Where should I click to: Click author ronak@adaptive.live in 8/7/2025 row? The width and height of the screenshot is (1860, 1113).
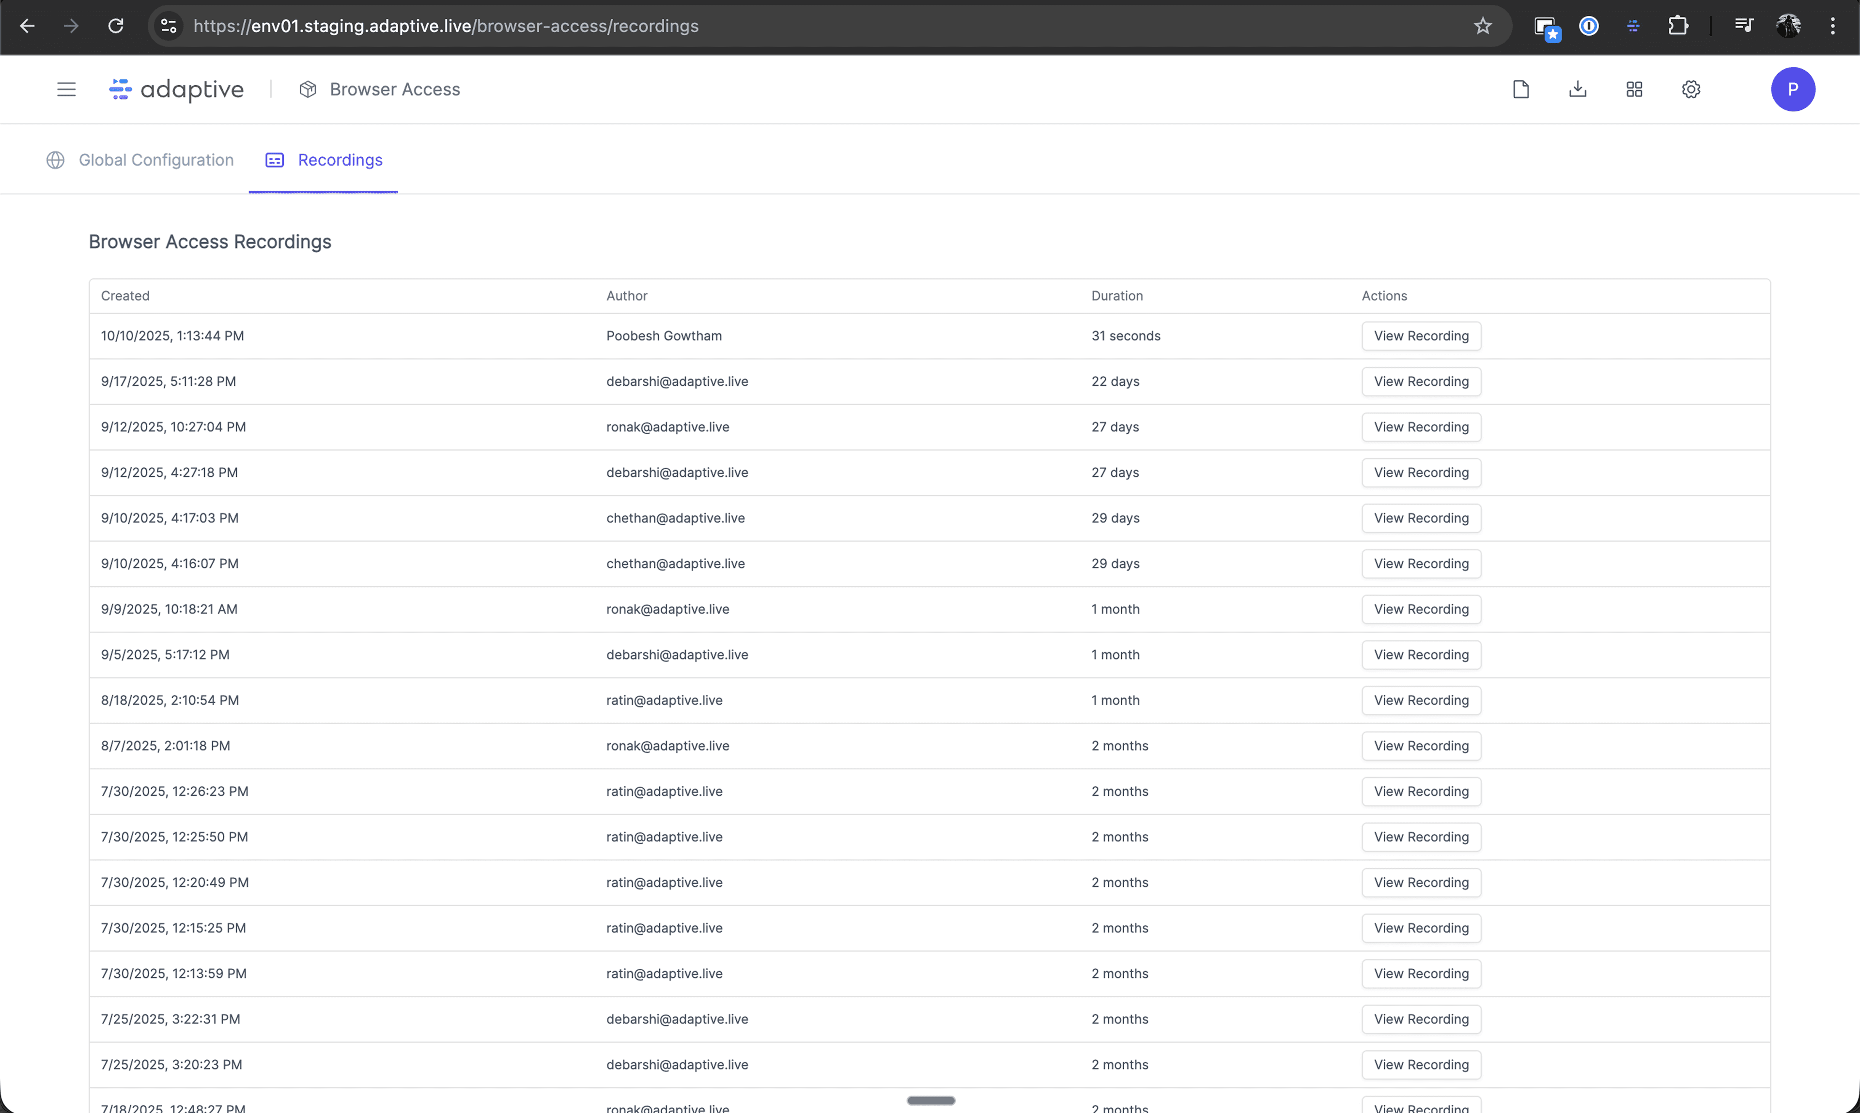[668, 746]
